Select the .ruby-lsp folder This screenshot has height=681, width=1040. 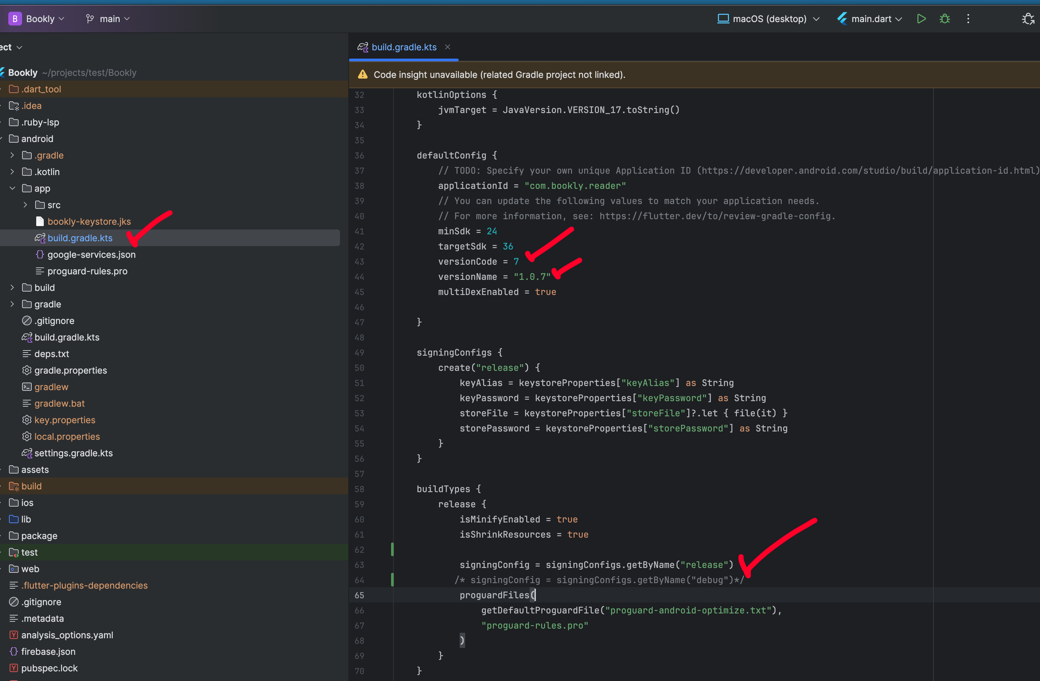(40, 122)
